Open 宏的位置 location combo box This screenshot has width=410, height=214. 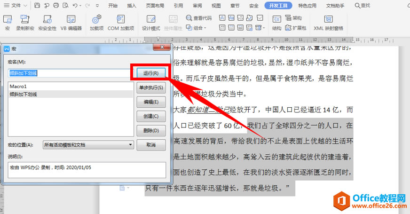click(88, 145)
